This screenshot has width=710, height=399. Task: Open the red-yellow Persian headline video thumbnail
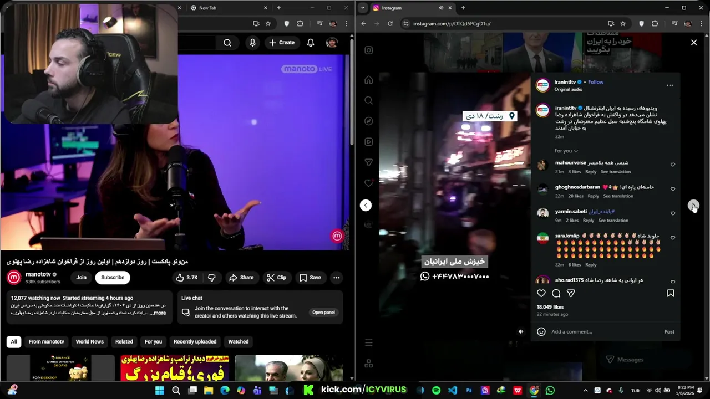174,369
